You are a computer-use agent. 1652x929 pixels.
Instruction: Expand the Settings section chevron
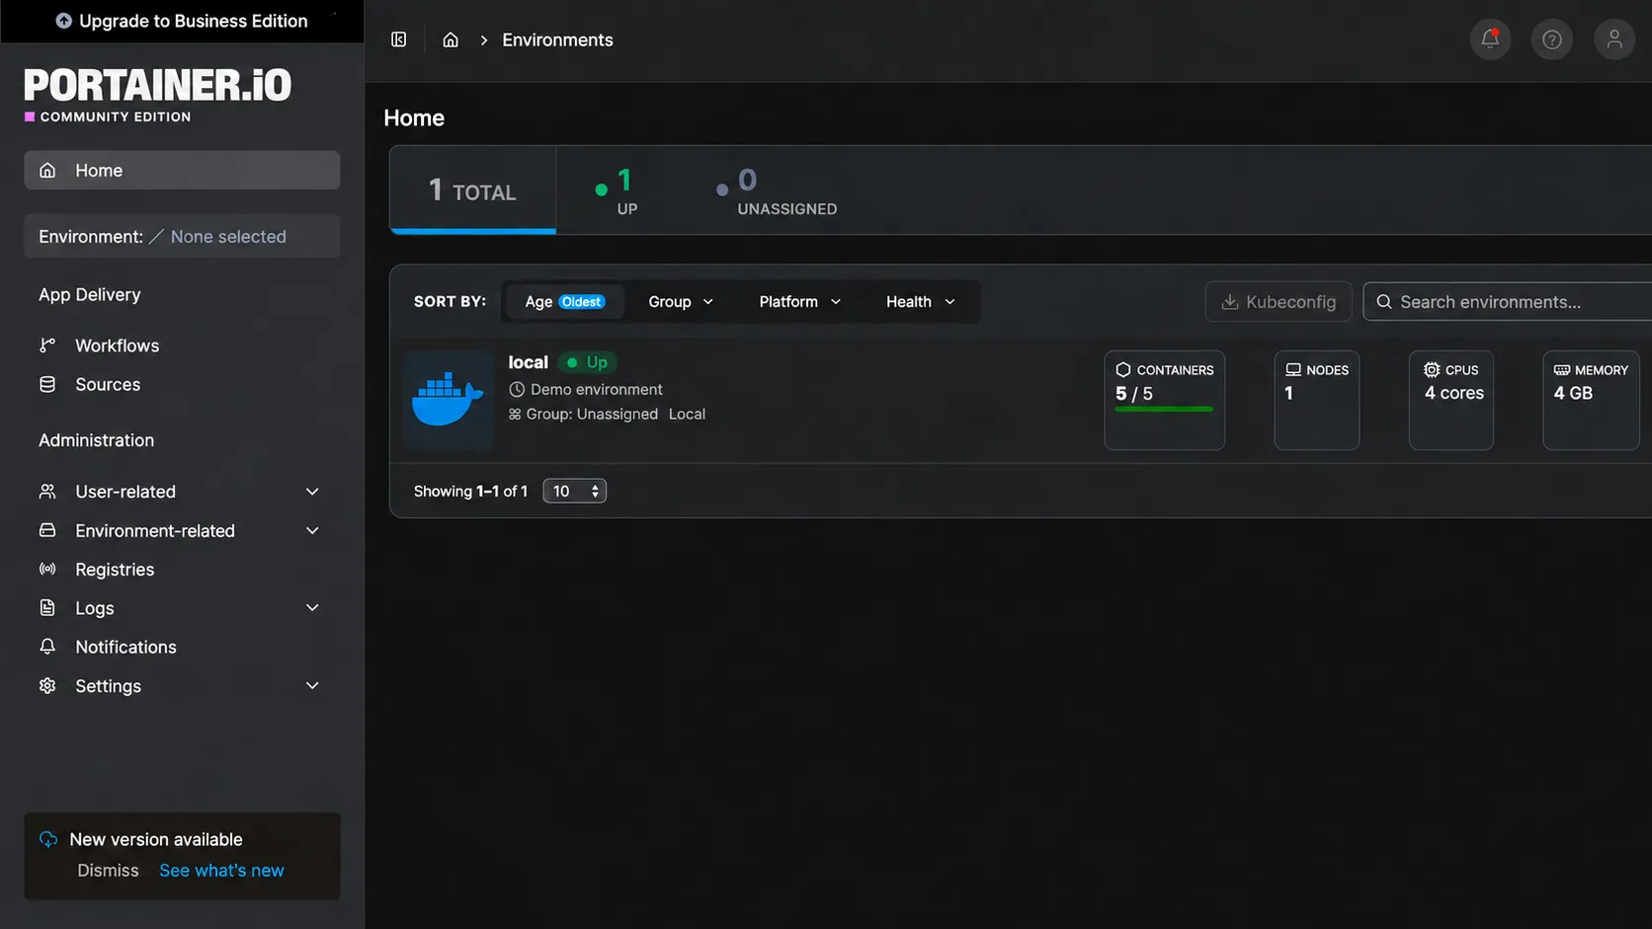coord(312,686)
